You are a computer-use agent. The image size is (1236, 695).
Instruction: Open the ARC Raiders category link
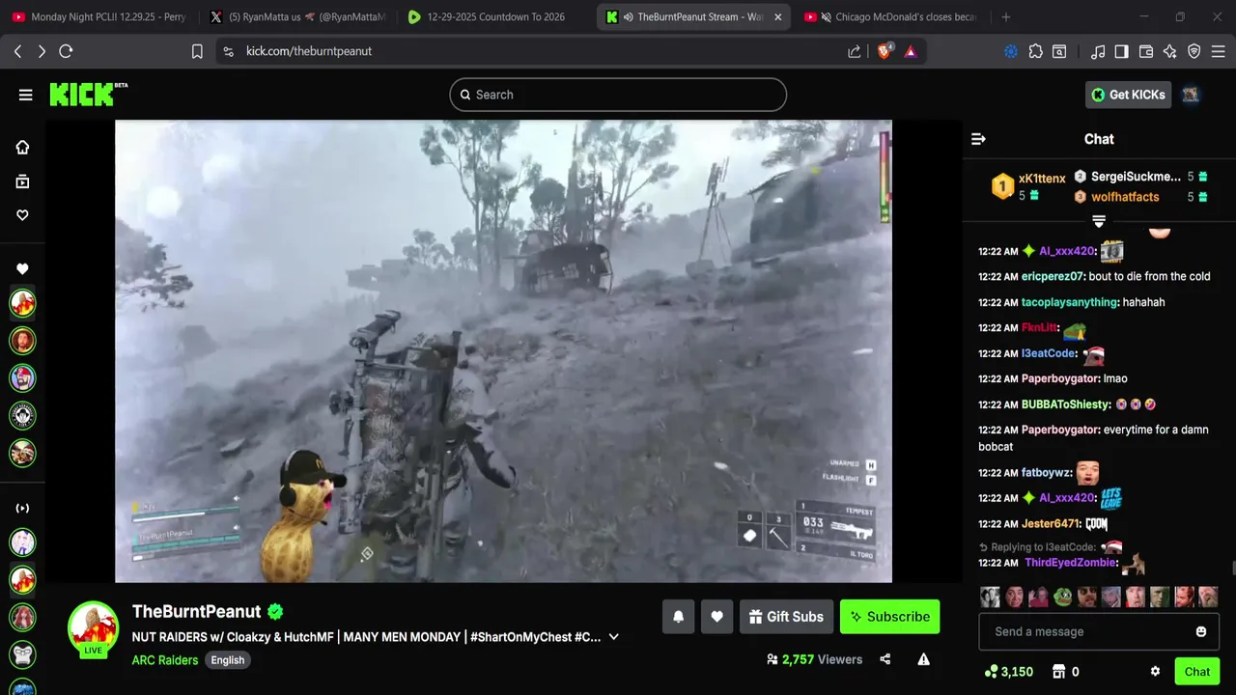[165, 660]
